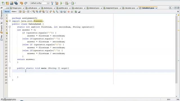Image resolution: width=180 pixels, height=101 pixels.
Task: Click the Debug Project icon
Action: point(67,3)
